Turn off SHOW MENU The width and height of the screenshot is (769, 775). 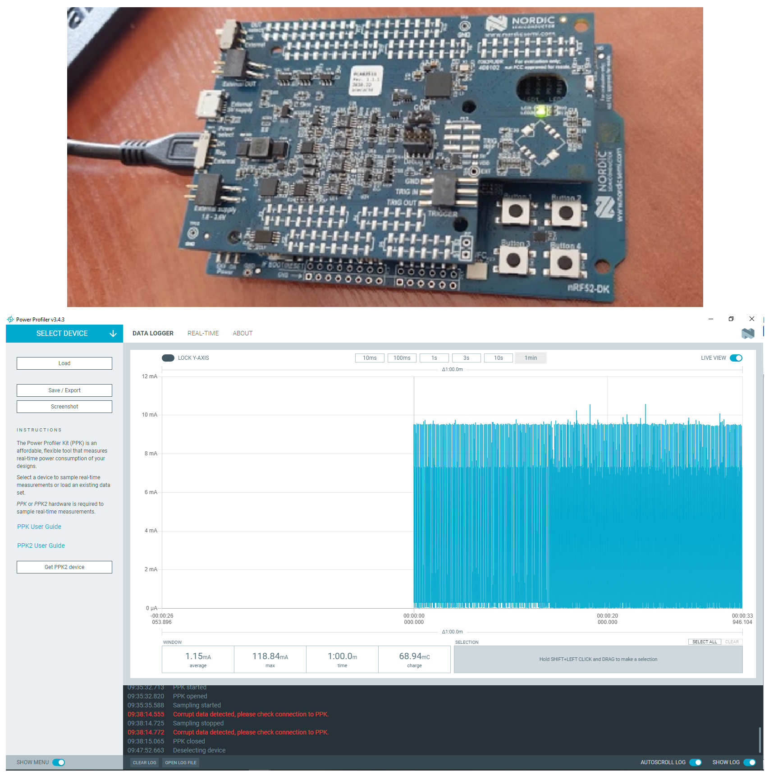(59, 762)
